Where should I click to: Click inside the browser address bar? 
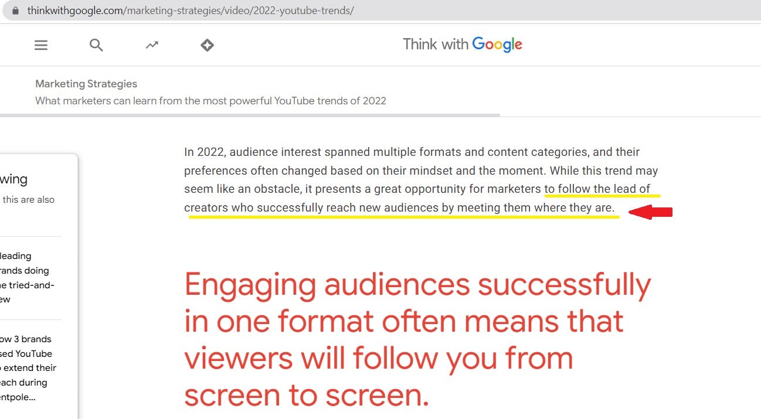[x=235, y=10]
